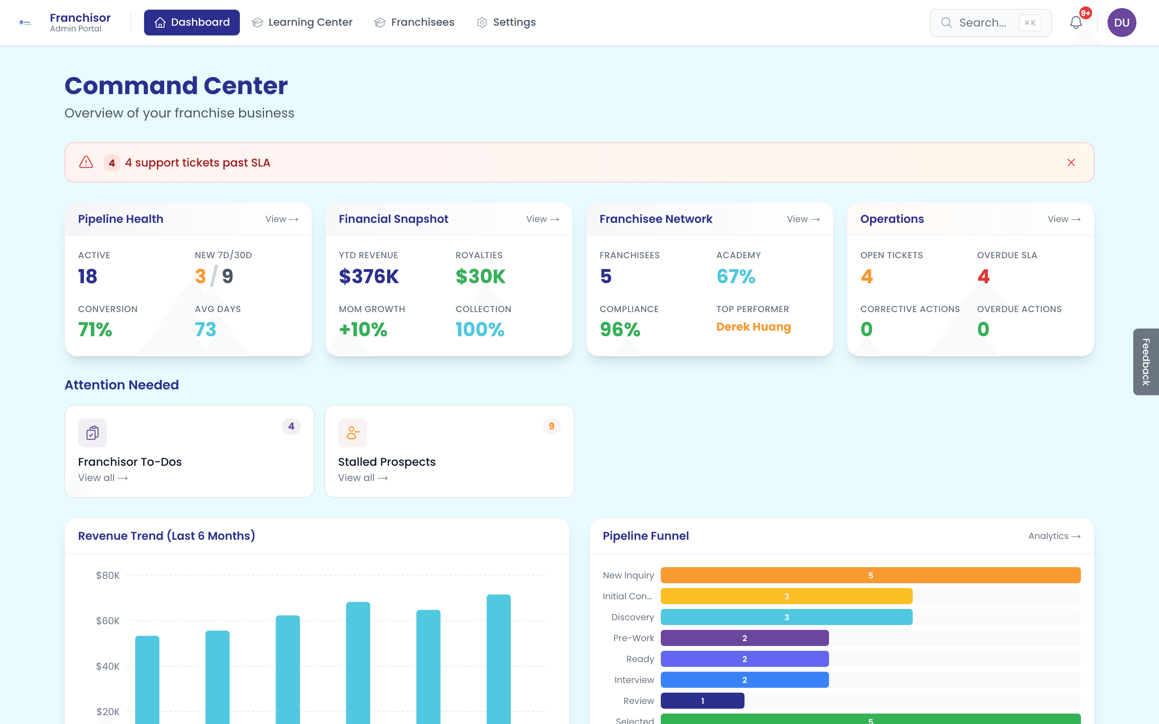Click the Active prospects value 18
Viewport: 1159px width, 724px height.
pyautogui.click(x=88, y=276)
